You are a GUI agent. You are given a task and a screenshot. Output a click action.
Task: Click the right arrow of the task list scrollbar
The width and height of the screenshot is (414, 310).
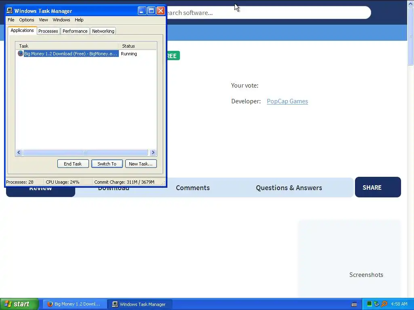coord(153,152)
